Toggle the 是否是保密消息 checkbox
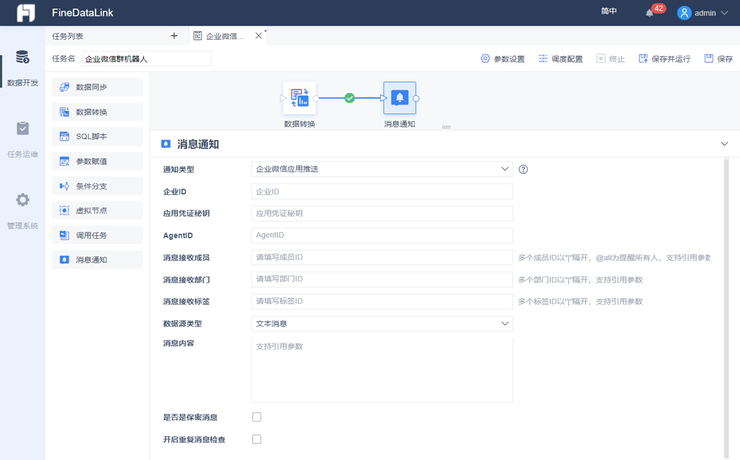Viewport: 740px width, 460px height. (257, 417)
